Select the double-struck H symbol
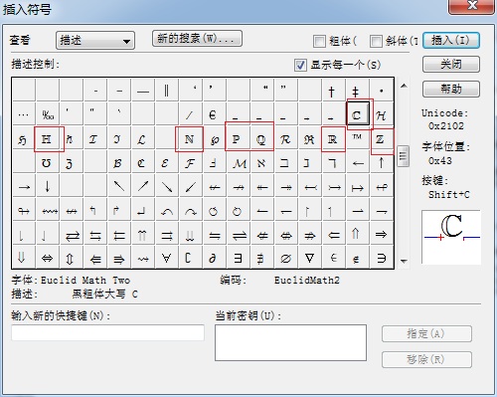497x397 pixels. [48, 139]
